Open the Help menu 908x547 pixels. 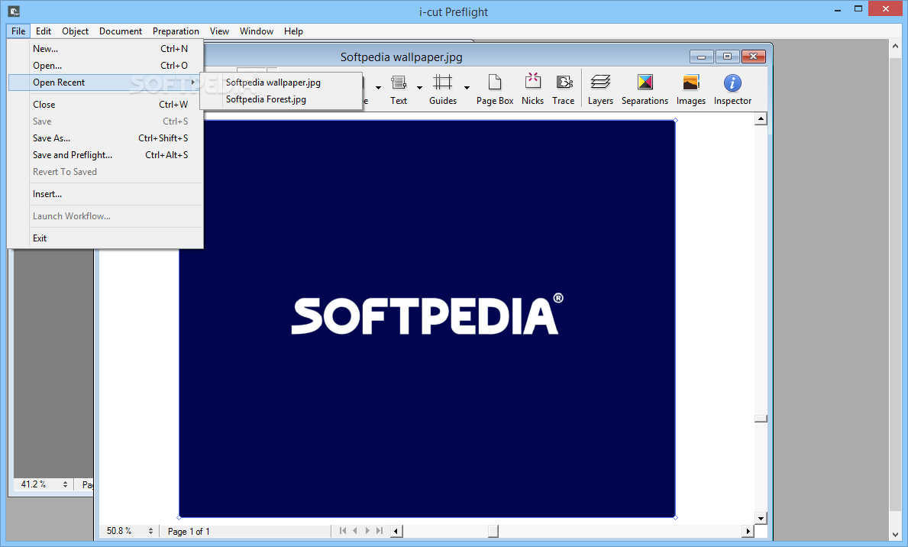tap(293, 31)
